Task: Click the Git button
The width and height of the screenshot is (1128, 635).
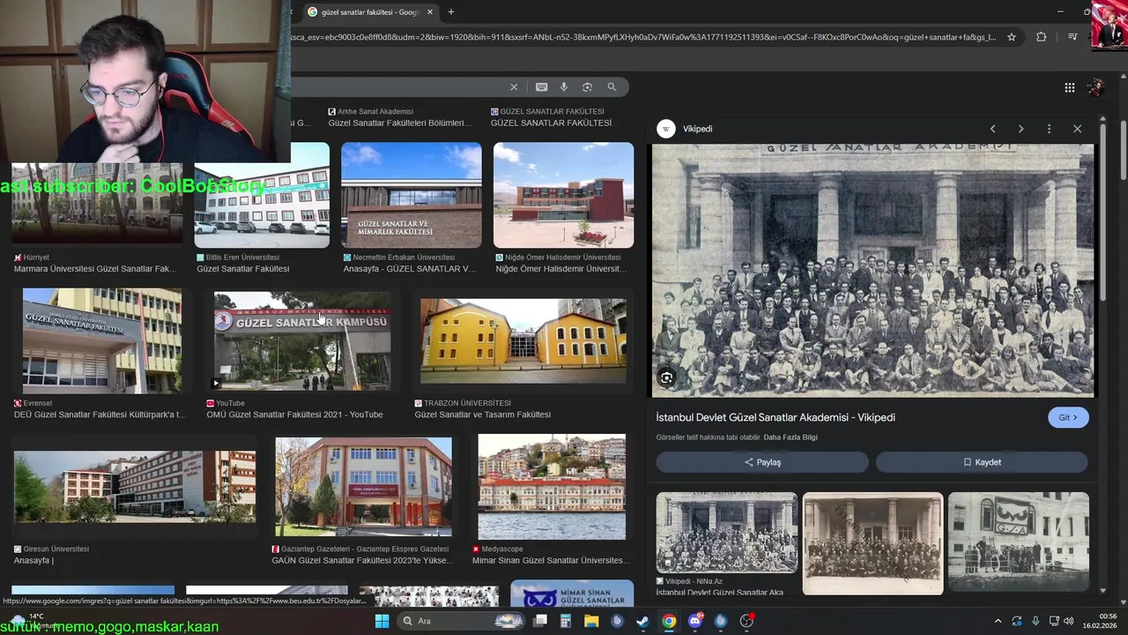Action: 1068,417
